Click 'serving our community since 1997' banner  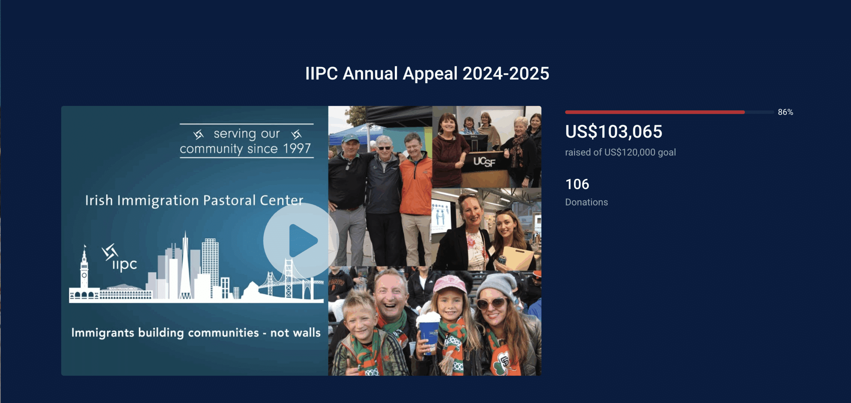247,141
